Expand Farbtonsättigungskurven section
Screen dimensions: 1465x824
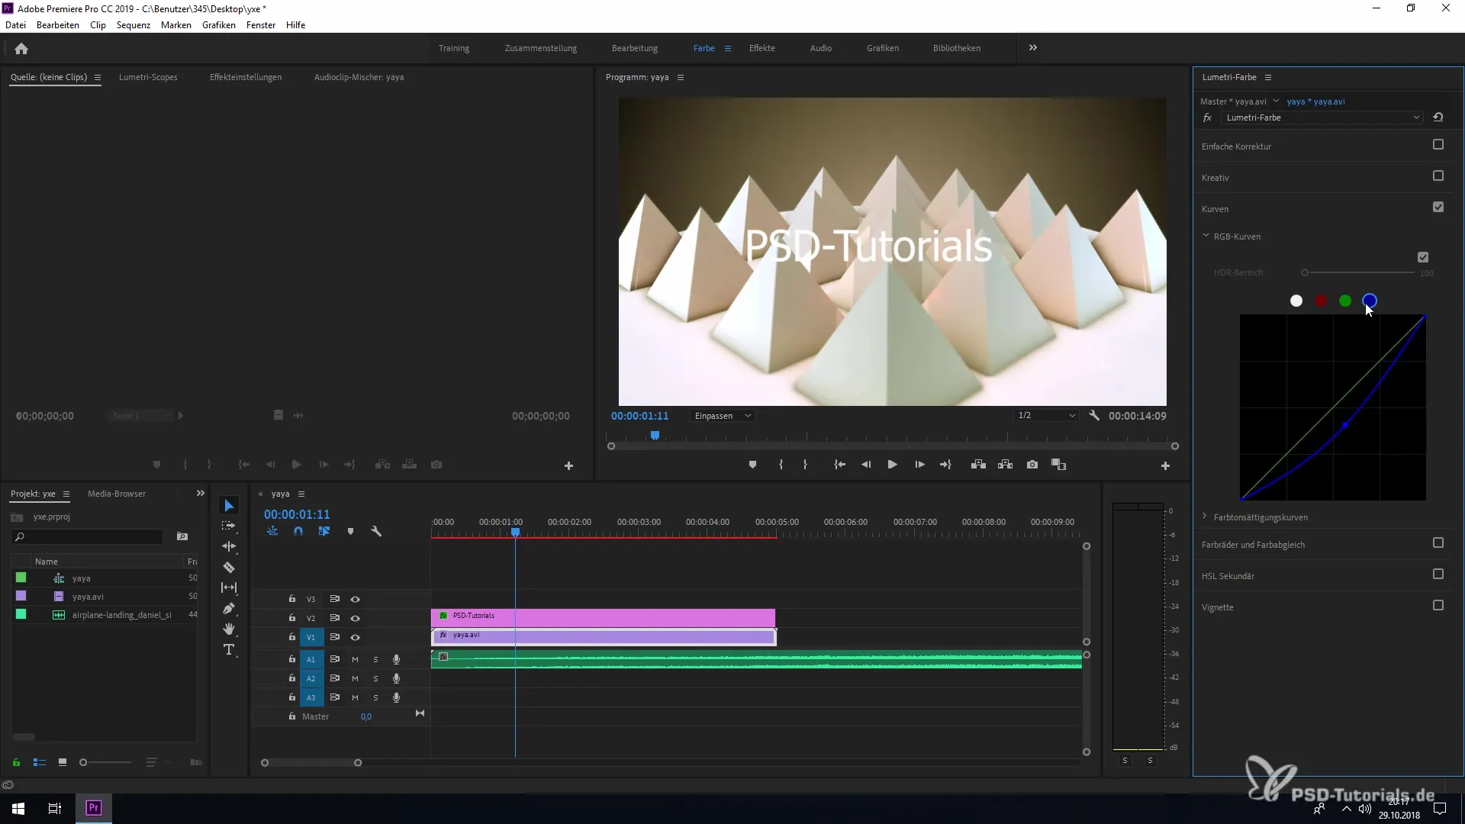(x=1206, y=517)
